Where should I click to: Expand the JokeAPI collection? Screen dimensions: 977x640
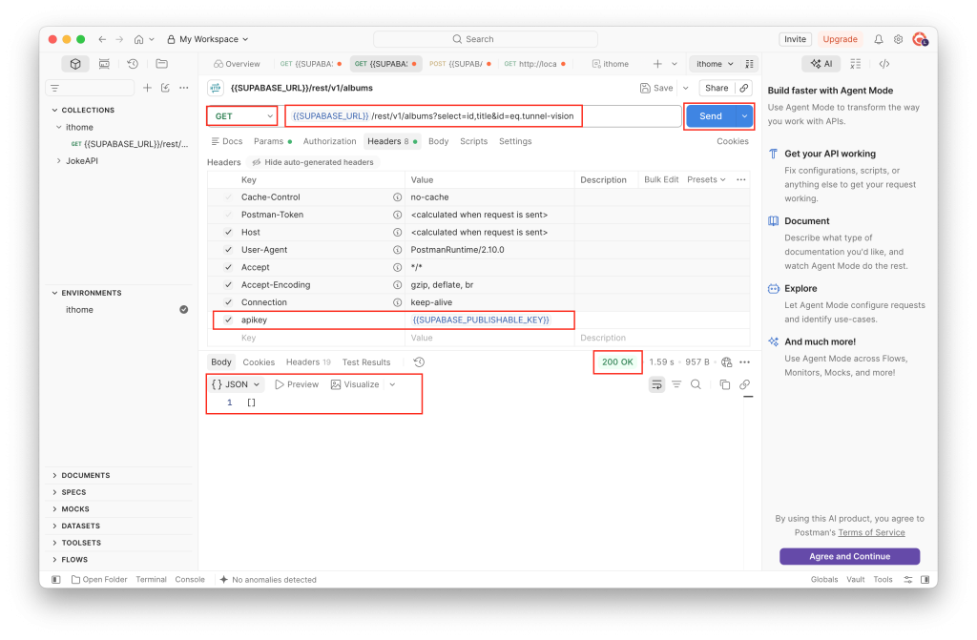click(x=59, y=161)
